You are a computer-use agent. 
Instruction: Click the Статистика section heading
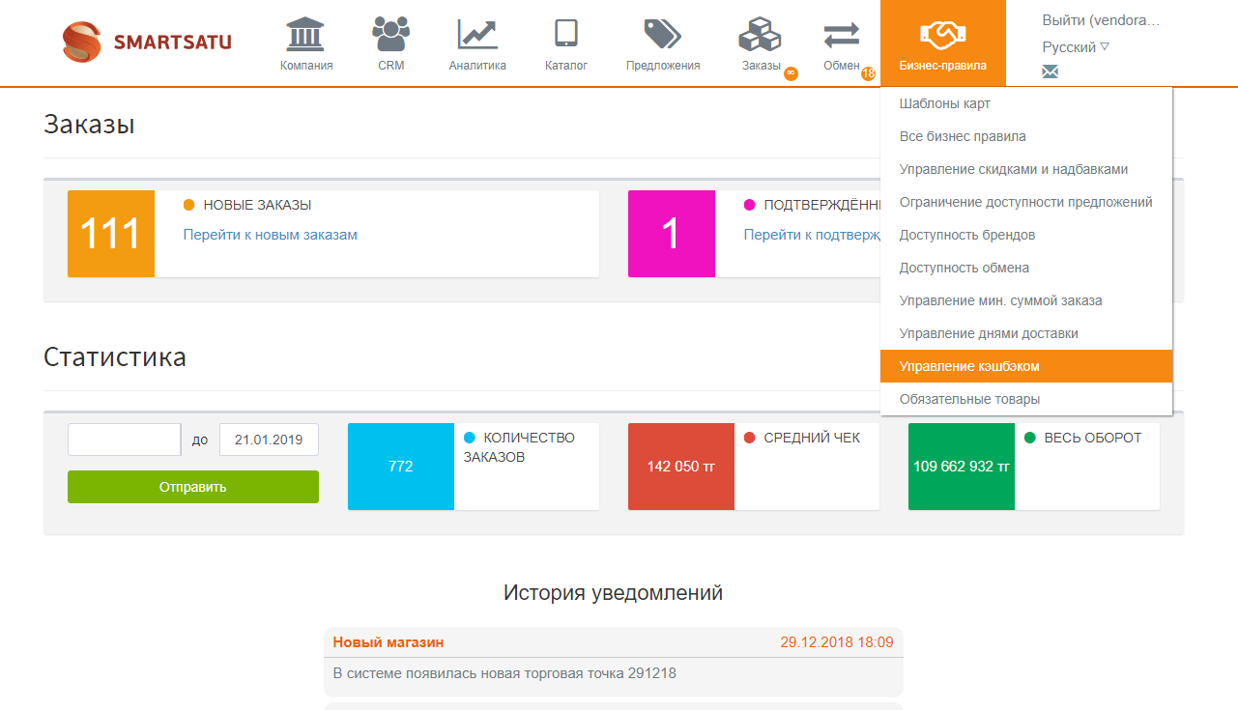tap(115, 356)
